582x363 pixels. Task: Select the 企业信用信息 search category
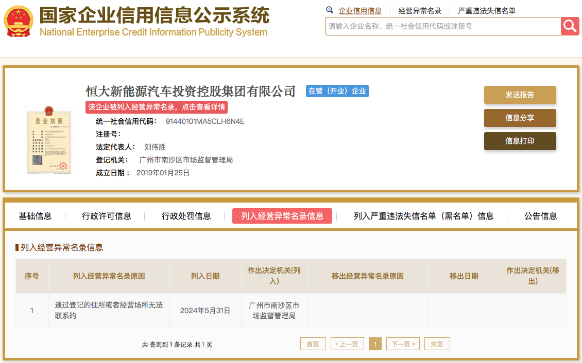pyautogui.click(x=360, y=11)
